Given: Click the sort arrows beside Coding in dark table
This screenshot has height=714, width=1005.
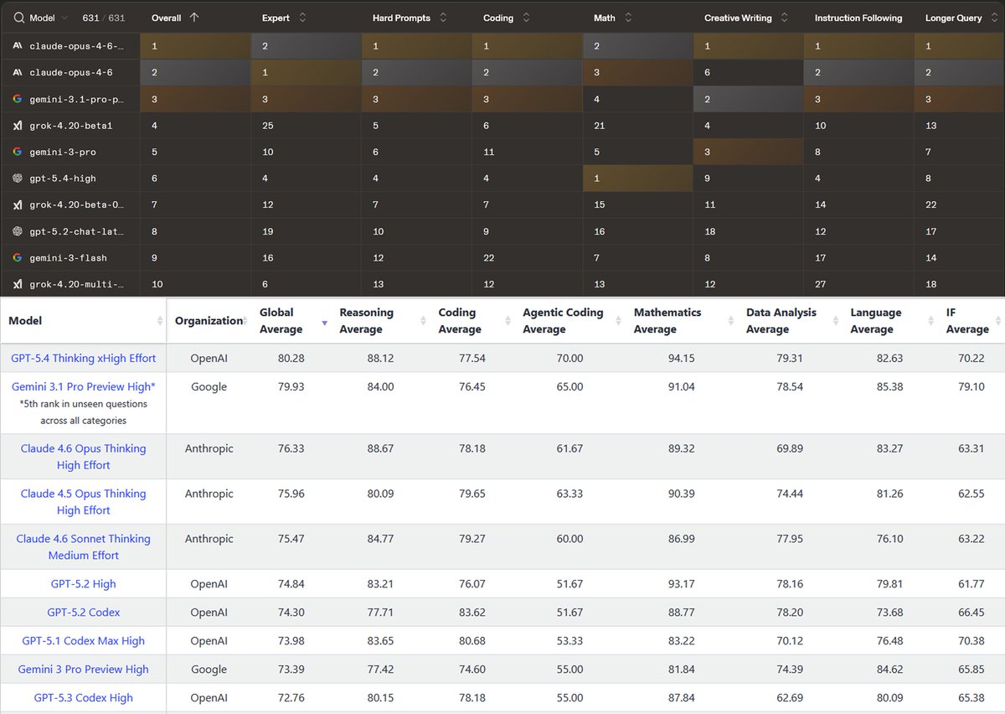Looking at the screenshot, I should coord(525,18).
